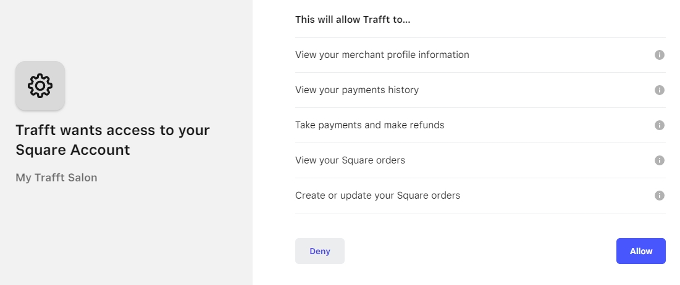Open info for Create or update orders
Viewport: 680px width, 285px height.
point(659,196)
